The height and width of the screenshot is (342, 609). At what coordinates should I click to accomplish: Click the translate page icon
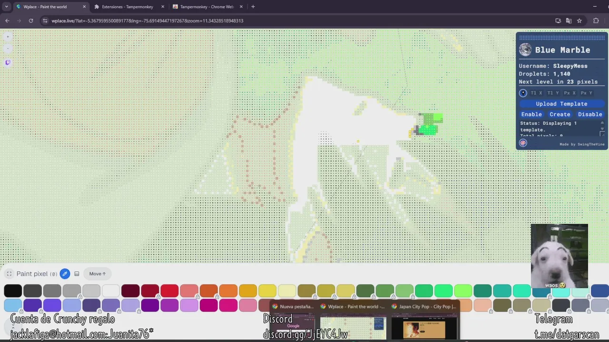(569, 20)
